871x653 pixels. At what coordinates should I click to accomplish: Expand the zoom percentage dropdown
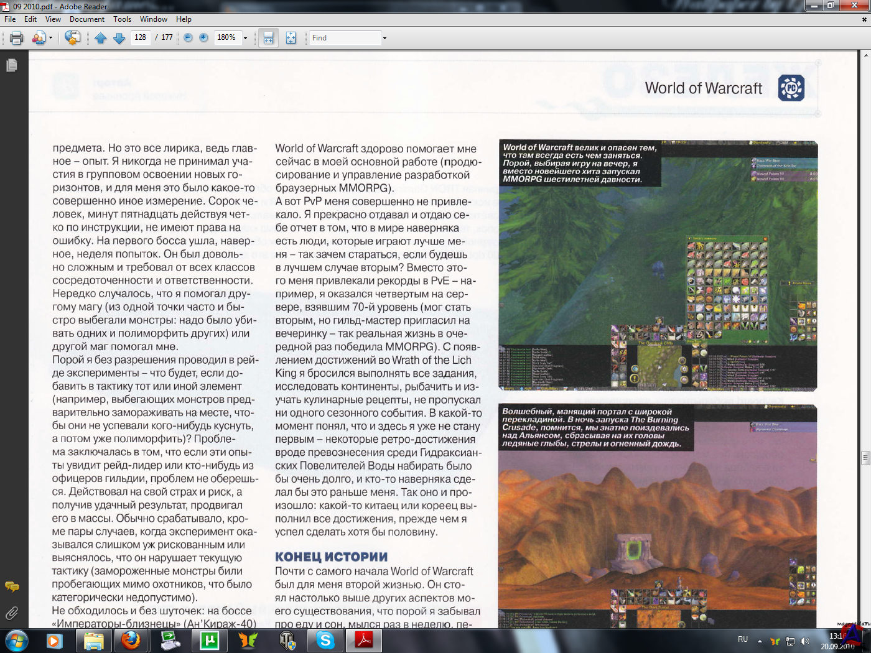[x=245, y=38]
